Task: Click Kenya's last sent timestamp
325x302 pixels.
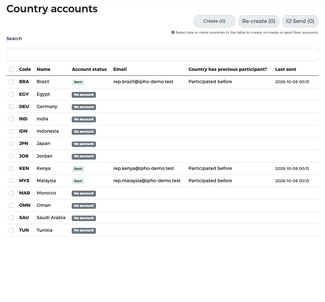Action: tap(292, 169)
